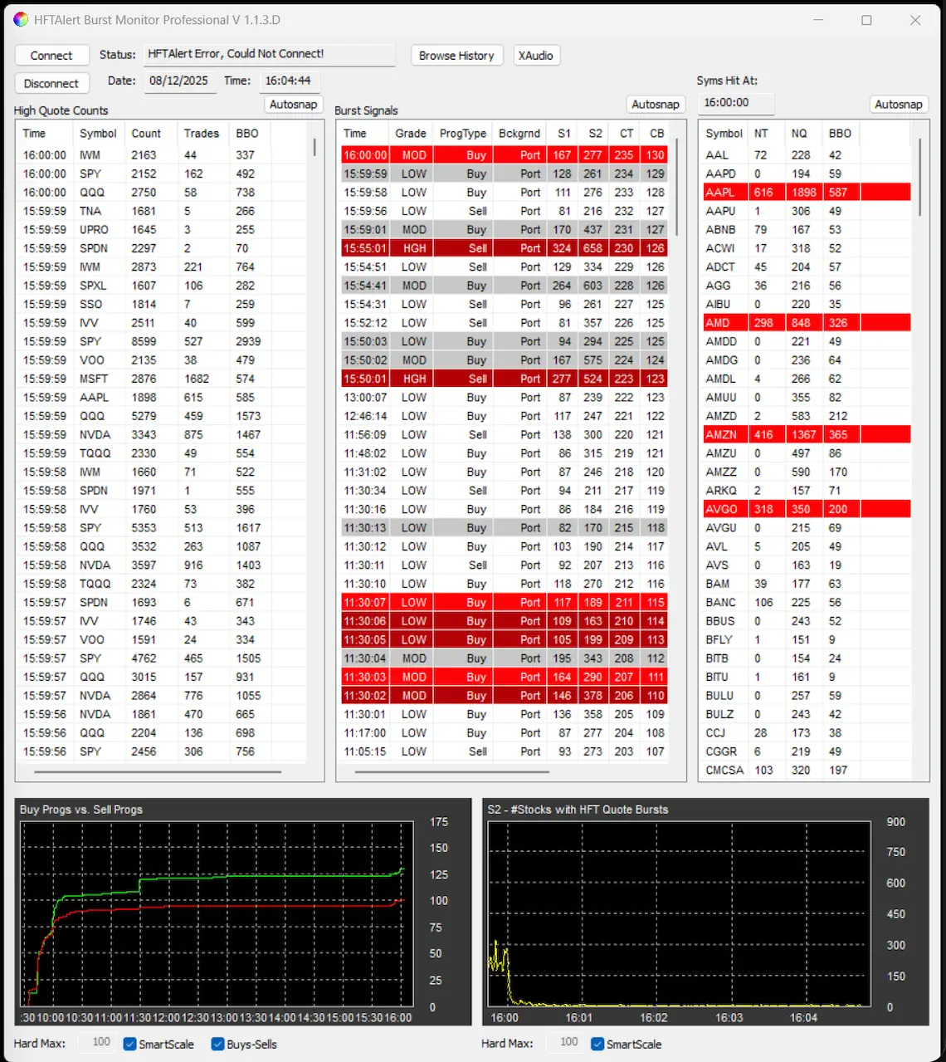This screenshot has width=946, height=1062.
Task: Click the ProgType column header
Action: (462, 133)
